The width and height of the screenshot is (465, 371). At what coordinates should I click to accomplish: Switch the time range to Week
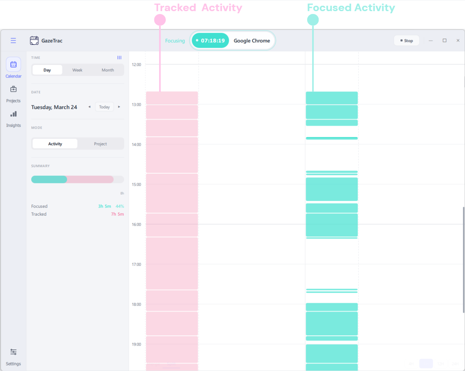[77, 70]
